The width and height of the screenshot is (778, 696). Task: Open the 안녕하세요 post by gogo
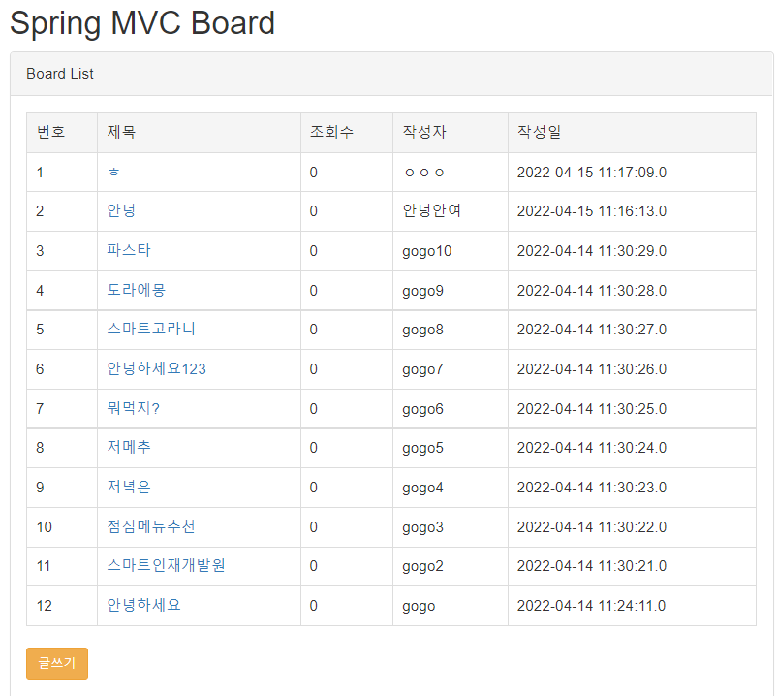[x=143, y=605]
